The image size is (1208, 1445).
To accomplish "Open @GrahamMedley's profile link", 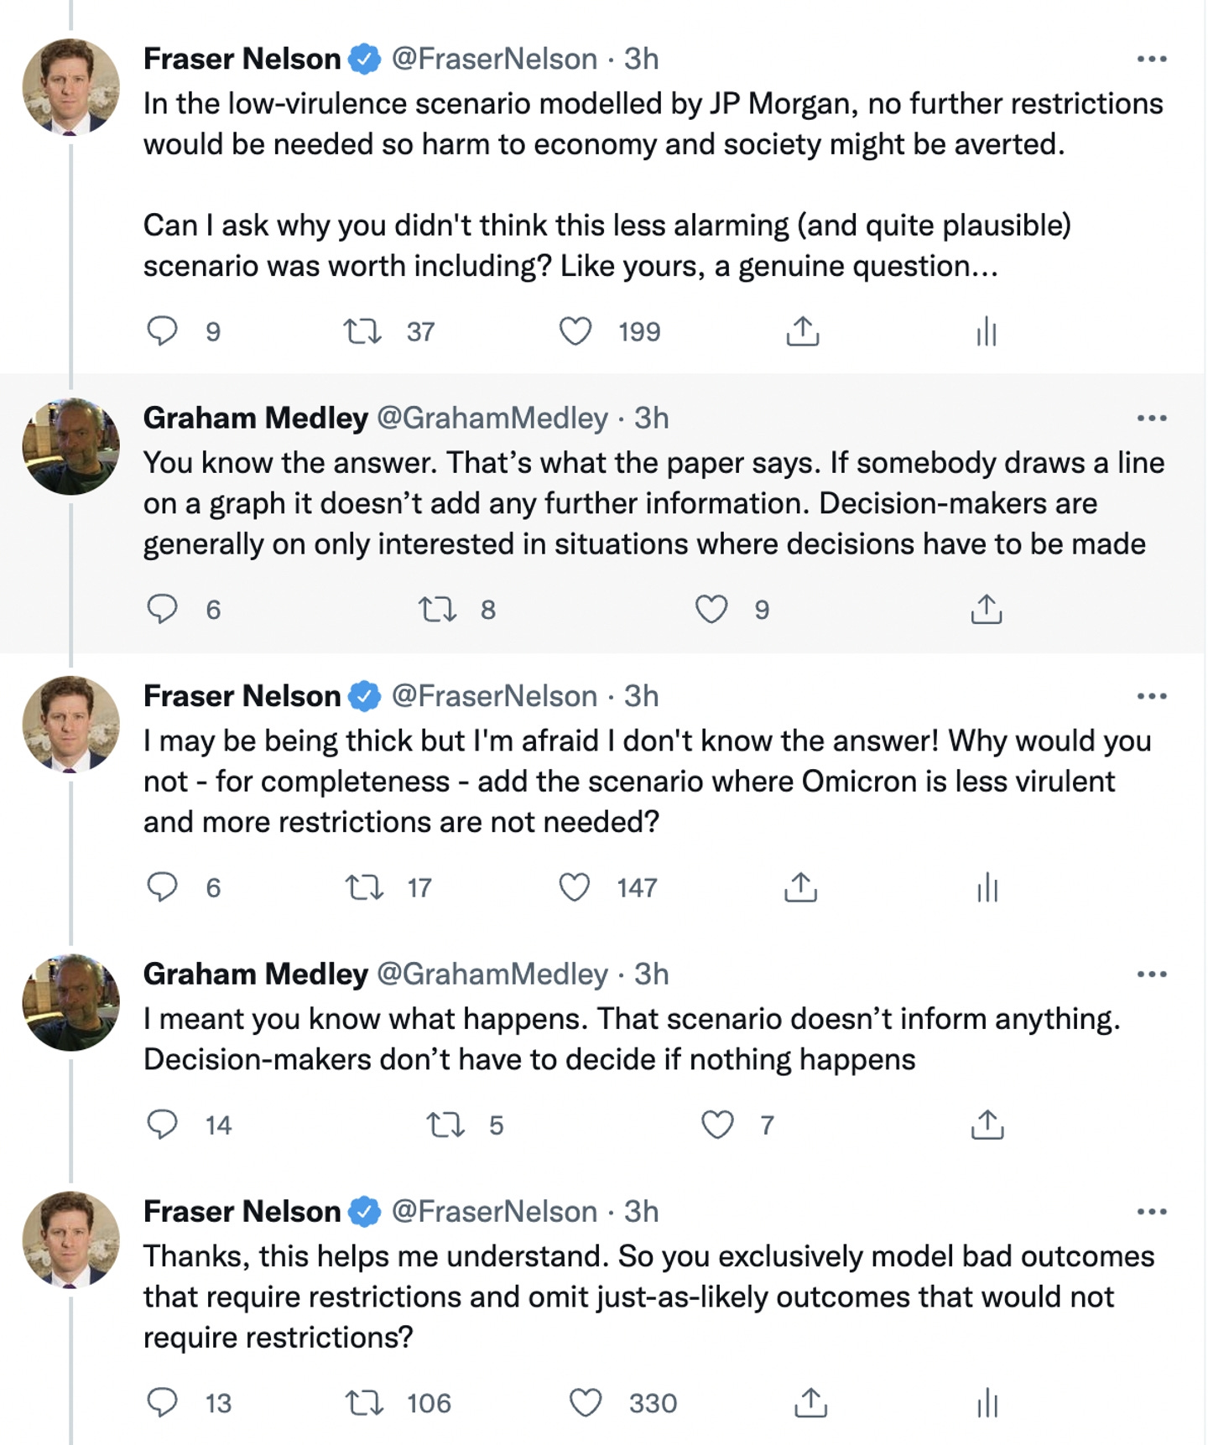I will [x=492, y=418].
